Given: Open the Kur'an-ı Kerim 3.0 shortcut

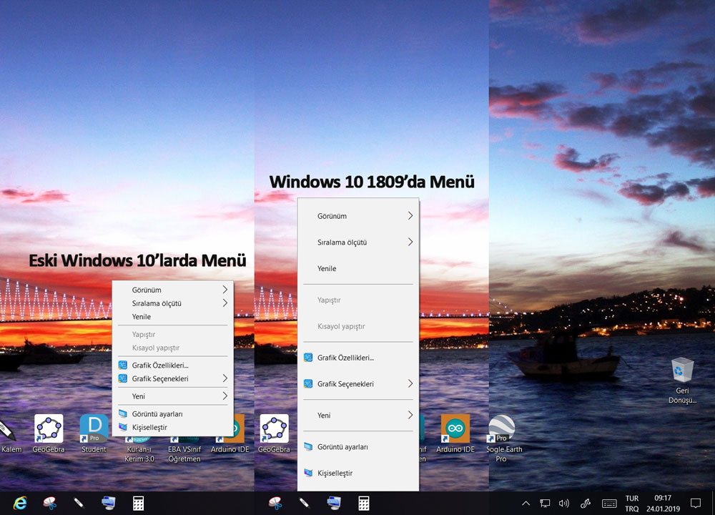Looking at the screenshot, I should pos(139,449).
